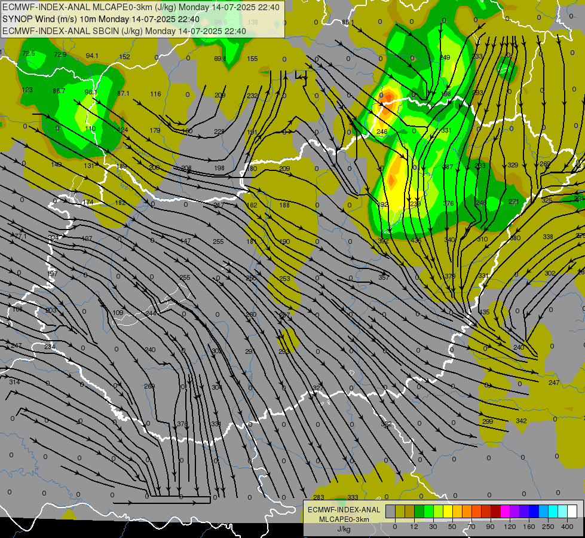This screenshot has height=538, width=585.
Task: Click the map value 179
Action: [155, 130]
